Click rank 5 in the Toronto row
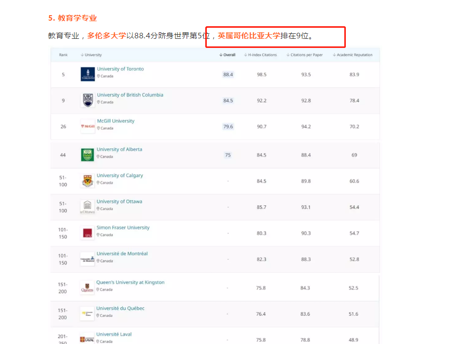 tap(63, 75)
